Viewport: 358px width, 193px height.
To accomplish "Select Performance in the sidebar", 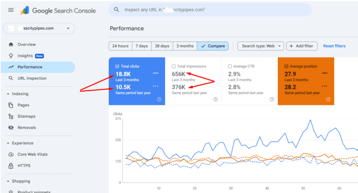I will coord(30,67).
